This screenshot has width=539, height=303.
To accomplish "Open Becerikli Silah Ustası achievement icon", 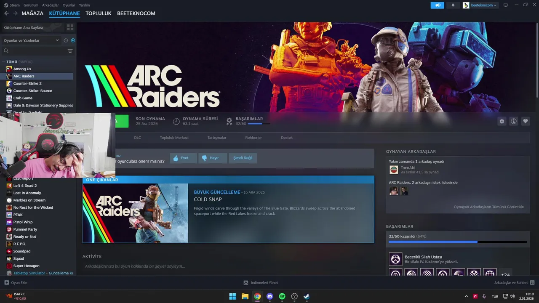I will pos(395,259).
